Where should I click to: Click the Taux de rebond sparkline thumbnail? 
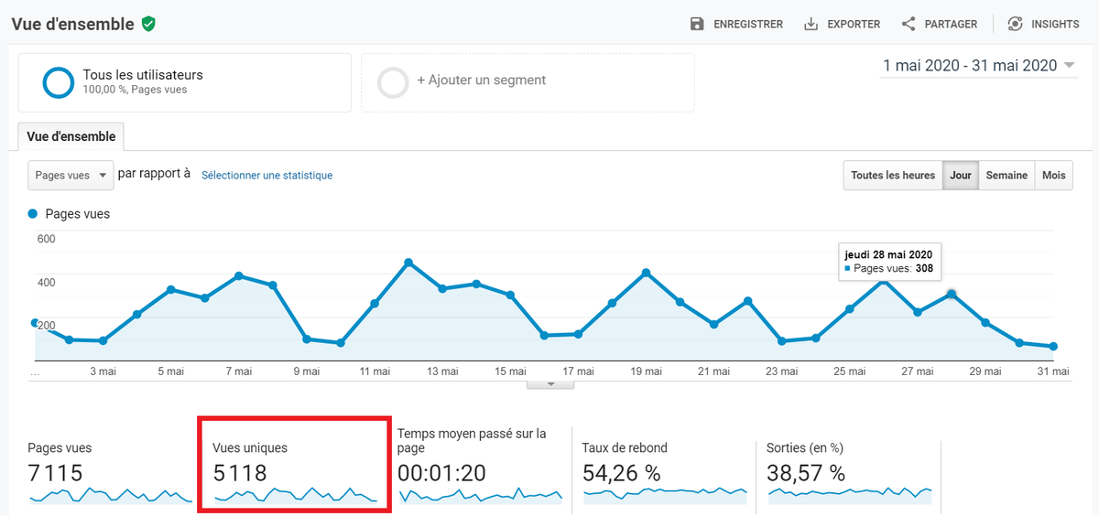[x=666, y=495]
